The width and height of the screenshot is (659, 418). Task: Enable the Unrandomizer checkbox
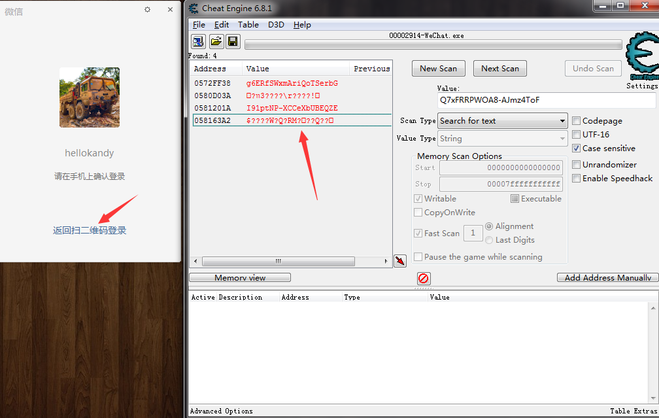pos(576,164)
